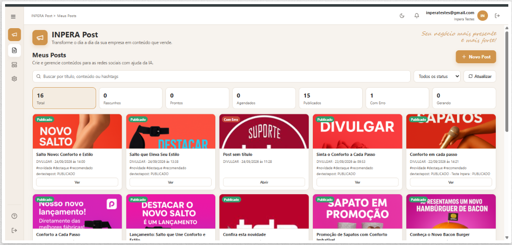Open the Todos os status dropdown
The width and height of the screenshot is (512, 245).
(437, 76)
